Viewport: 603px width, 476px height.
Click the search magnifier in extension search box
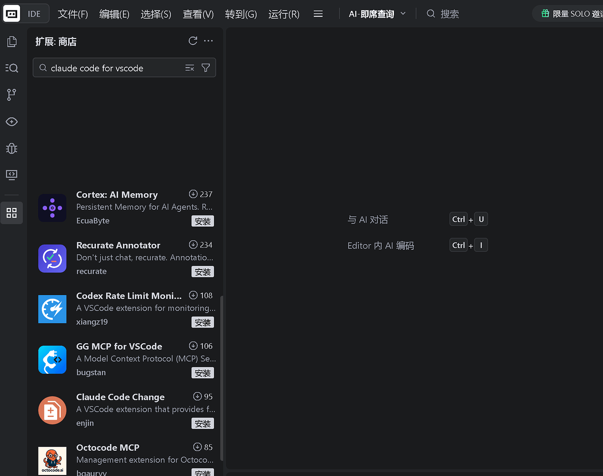[43, 68]
